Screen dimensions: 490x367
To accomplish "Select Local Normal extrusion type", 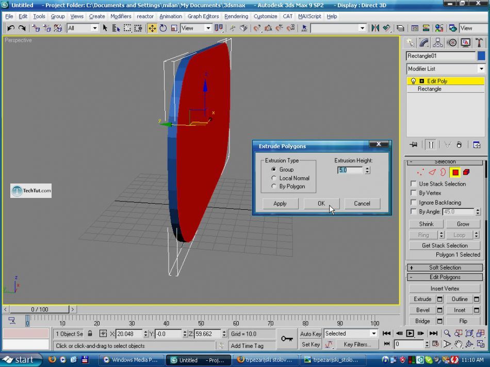I will (274, 178).
